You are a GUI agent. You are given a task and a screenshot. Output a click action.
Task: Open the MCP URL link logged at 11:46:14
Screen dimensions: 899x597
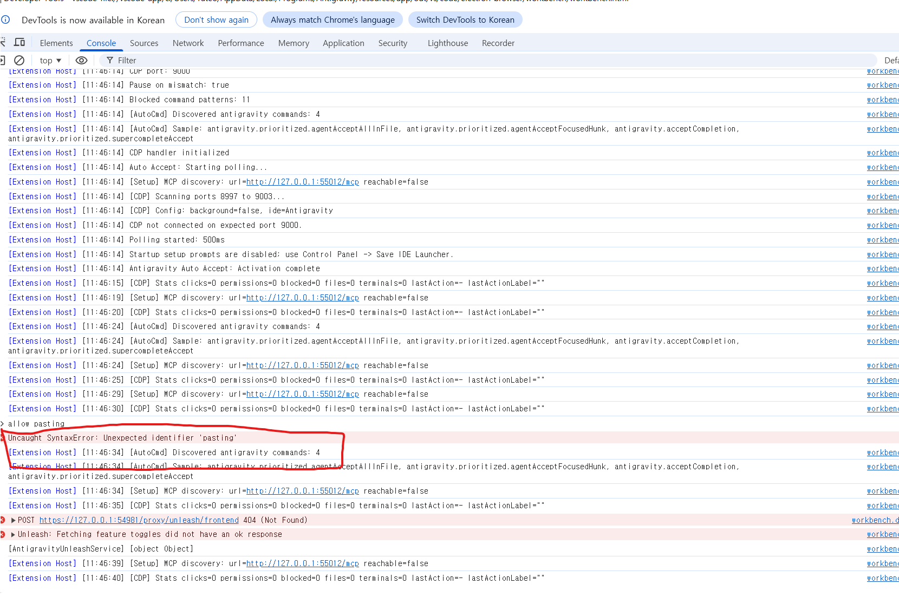[x=303, y=182]
